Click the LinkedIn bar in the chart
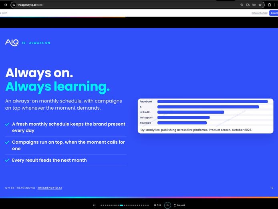 click(x=191, y=112)
